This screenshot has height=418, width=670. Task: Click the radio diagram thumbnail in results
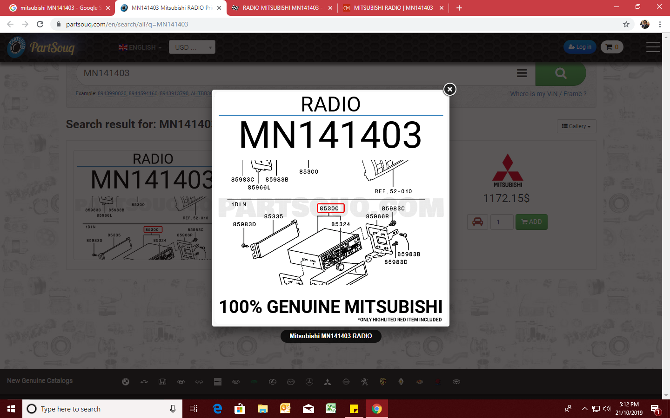point(144,205)
